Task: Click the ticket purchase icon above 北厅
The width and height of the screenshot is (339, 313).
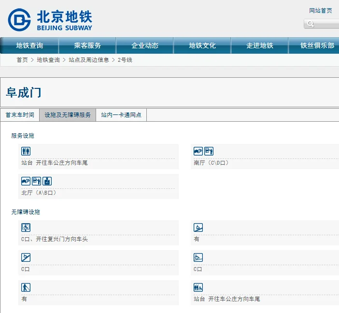Action: click(26, 181)
